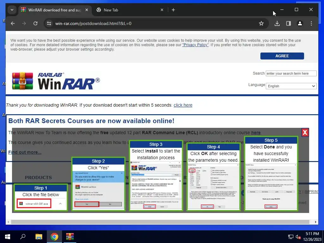324x243 pixels.
Task: Focus the search term input field
Action: [291, 73]
